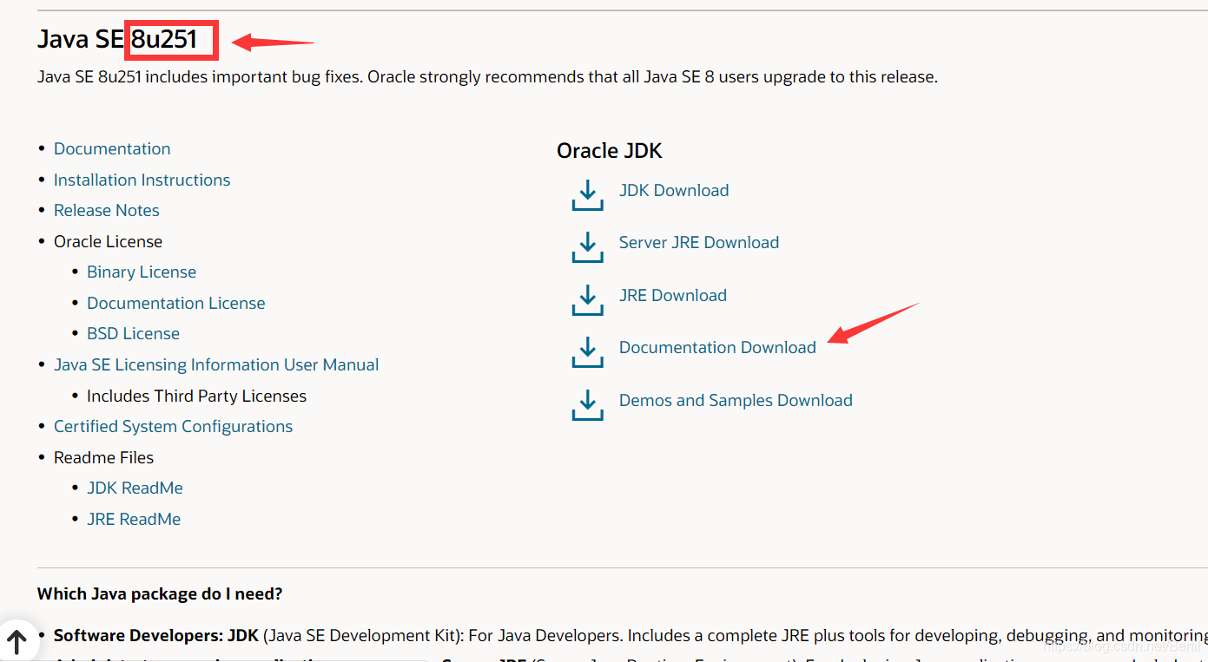Open the Installation Instructions link
The width and height of the screenshot is (1208, 662).
[x=142, y=180]
